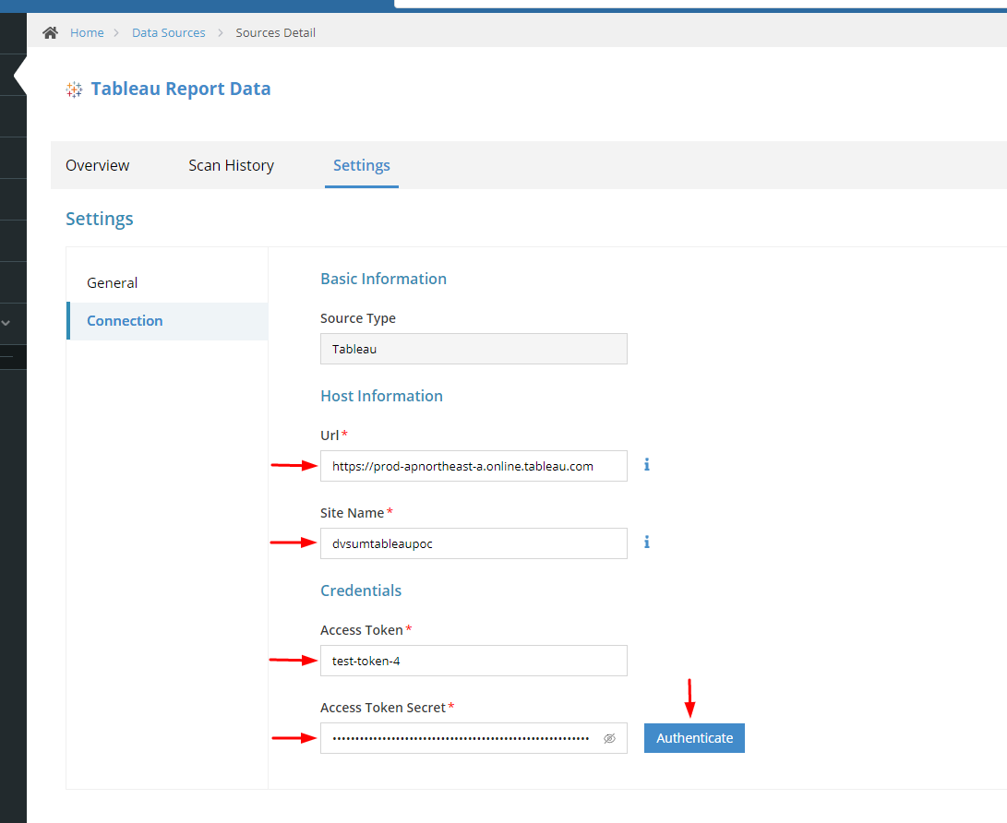Toggle Access Token Secret visibility eye icon
This screenshot has width=1007, height=823.
[609, 738]
